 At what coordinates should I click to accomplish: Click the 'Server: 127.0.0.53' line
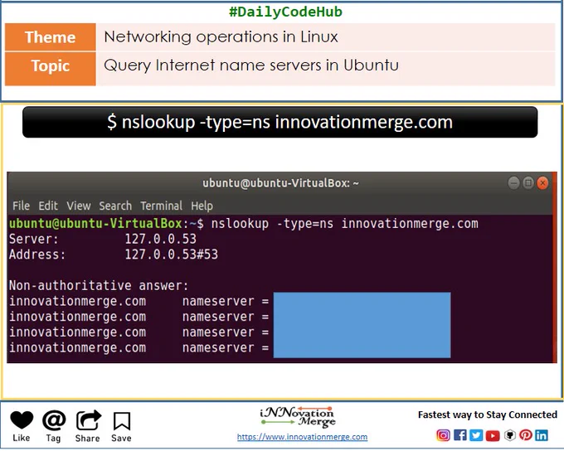pos(103,239)
